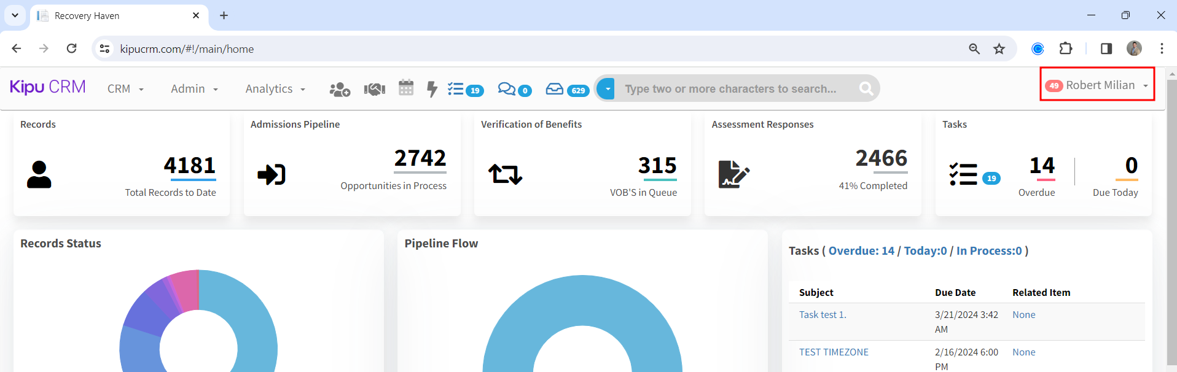Open the handshake icon in navbar
This screenshot has width=1177, height=372.
coord(374,90)
